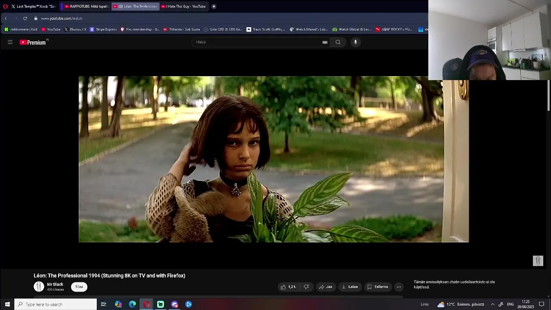551x310 pixels.
Task: Open network status tray icon
Action: 501,304
